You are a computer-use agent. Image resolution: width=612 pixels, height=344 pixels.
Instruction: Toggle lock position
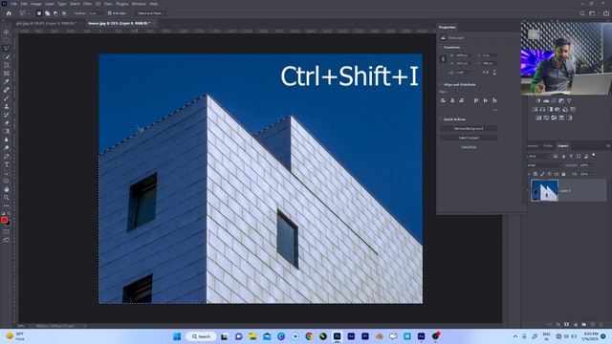[549, 174]
